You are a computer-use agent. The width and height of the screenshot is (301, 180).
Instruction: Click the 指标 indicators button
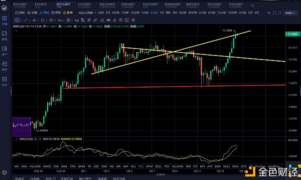20,13
